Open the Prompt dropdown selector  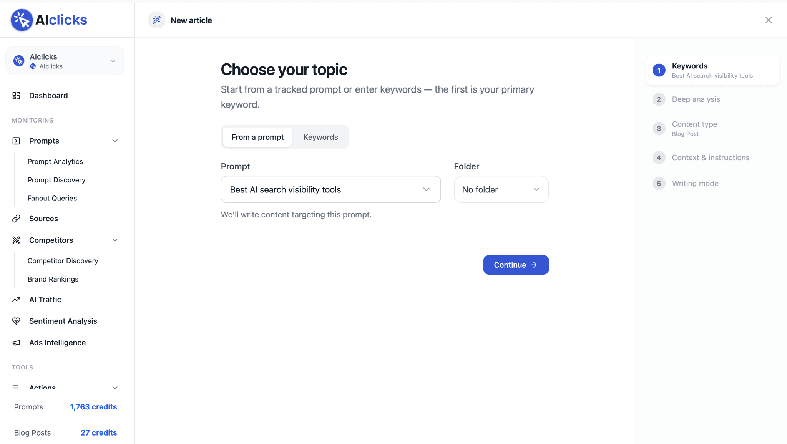[x=330, y=189]
